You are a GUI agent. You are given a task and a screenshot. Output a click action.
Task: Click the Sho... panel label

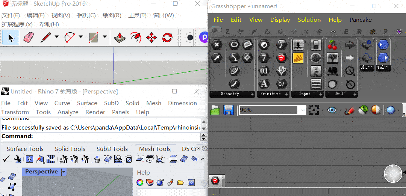click(x=367, y=67)
